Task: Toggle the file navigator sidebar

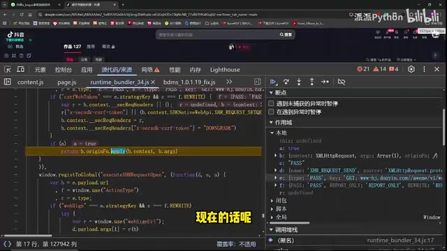Action: tap(8, 82)
